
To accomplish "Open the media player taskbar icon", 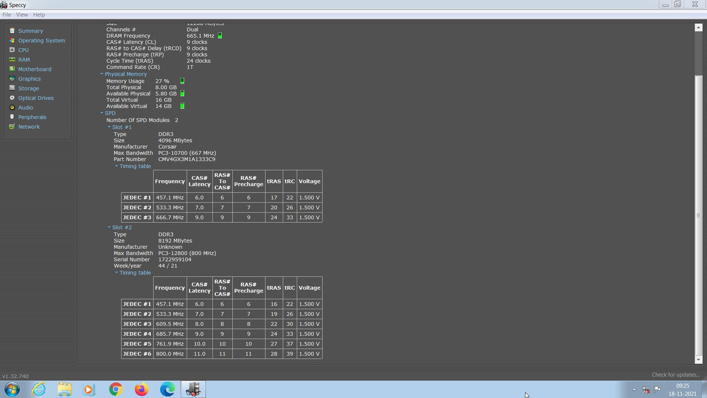I will (x=89, y=389).
